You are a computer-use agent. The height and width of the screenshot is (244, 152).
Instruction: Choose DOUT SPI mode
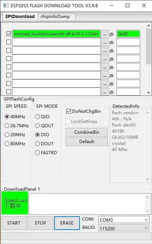(x=44, y=144)
